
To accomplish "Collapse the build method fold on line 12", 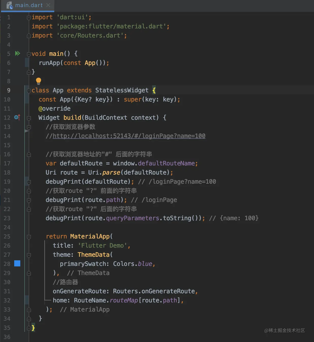I will pos(29,118).
